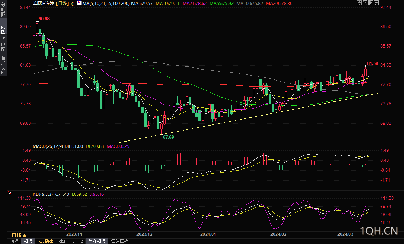Click the MA100:75.82 value label
This screenshot has height=244, width=404.
(250, 3)
